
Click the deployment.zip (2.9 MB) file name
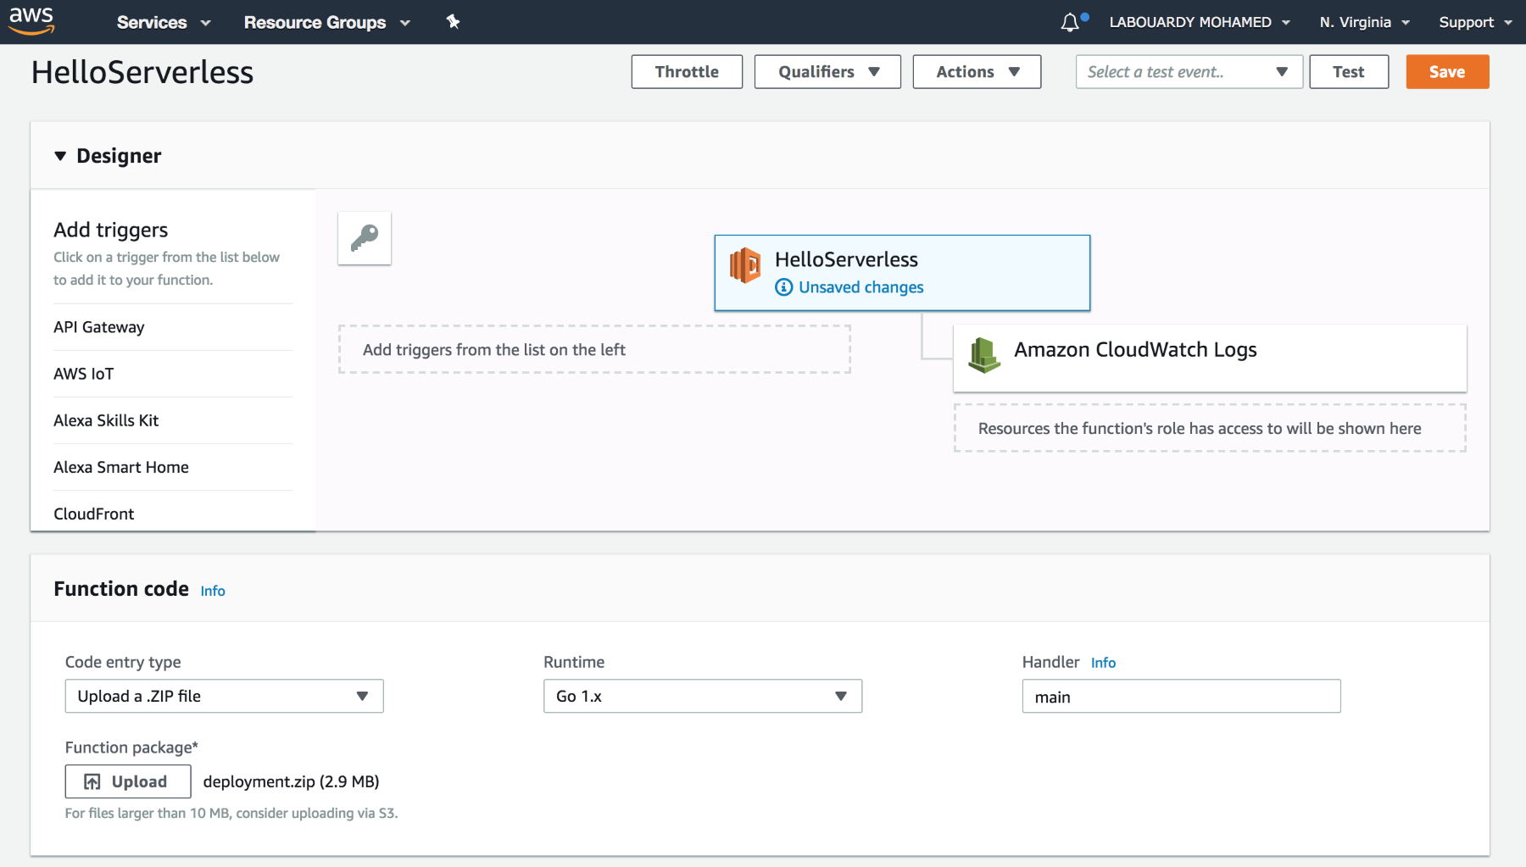coord(291,781)
